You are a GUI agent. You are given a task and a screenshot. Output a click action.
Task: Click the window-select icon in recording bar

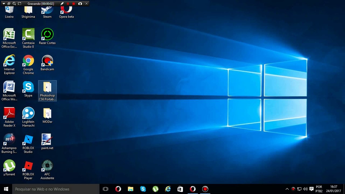[9, 4]
